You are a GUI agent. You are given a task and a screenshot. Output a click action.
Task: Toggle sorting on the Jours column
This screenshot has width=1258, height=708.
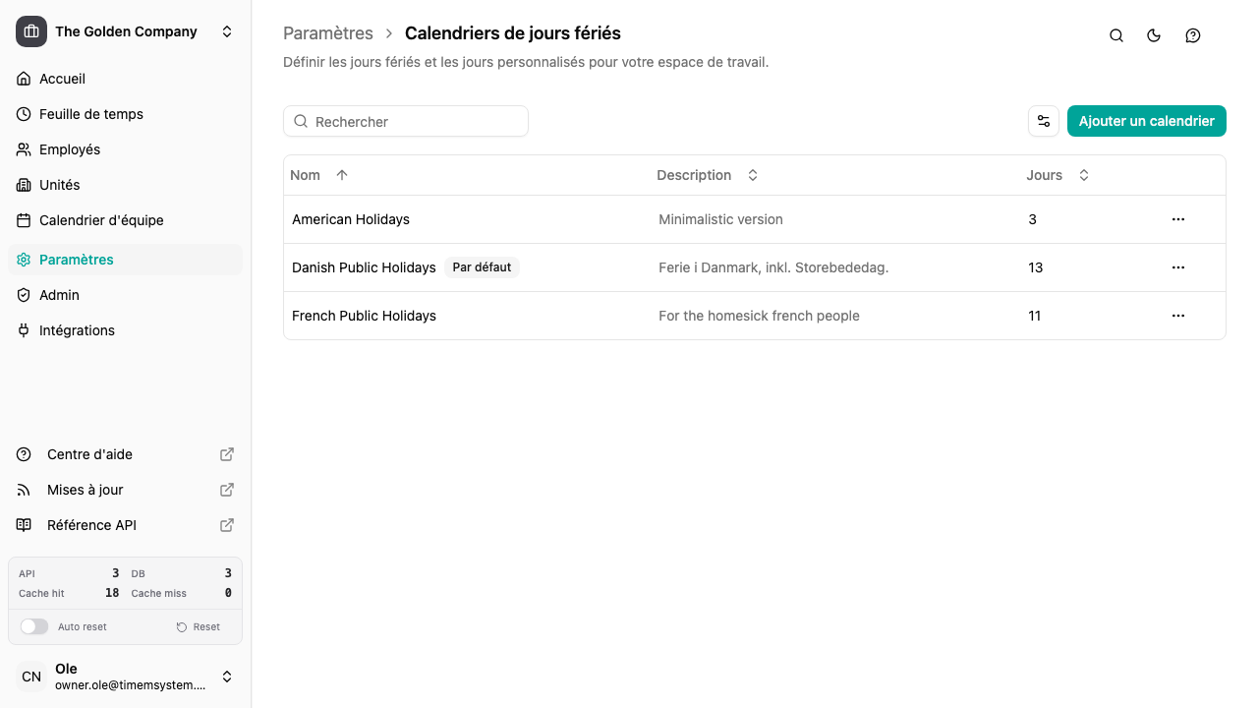click(1083, 174)
